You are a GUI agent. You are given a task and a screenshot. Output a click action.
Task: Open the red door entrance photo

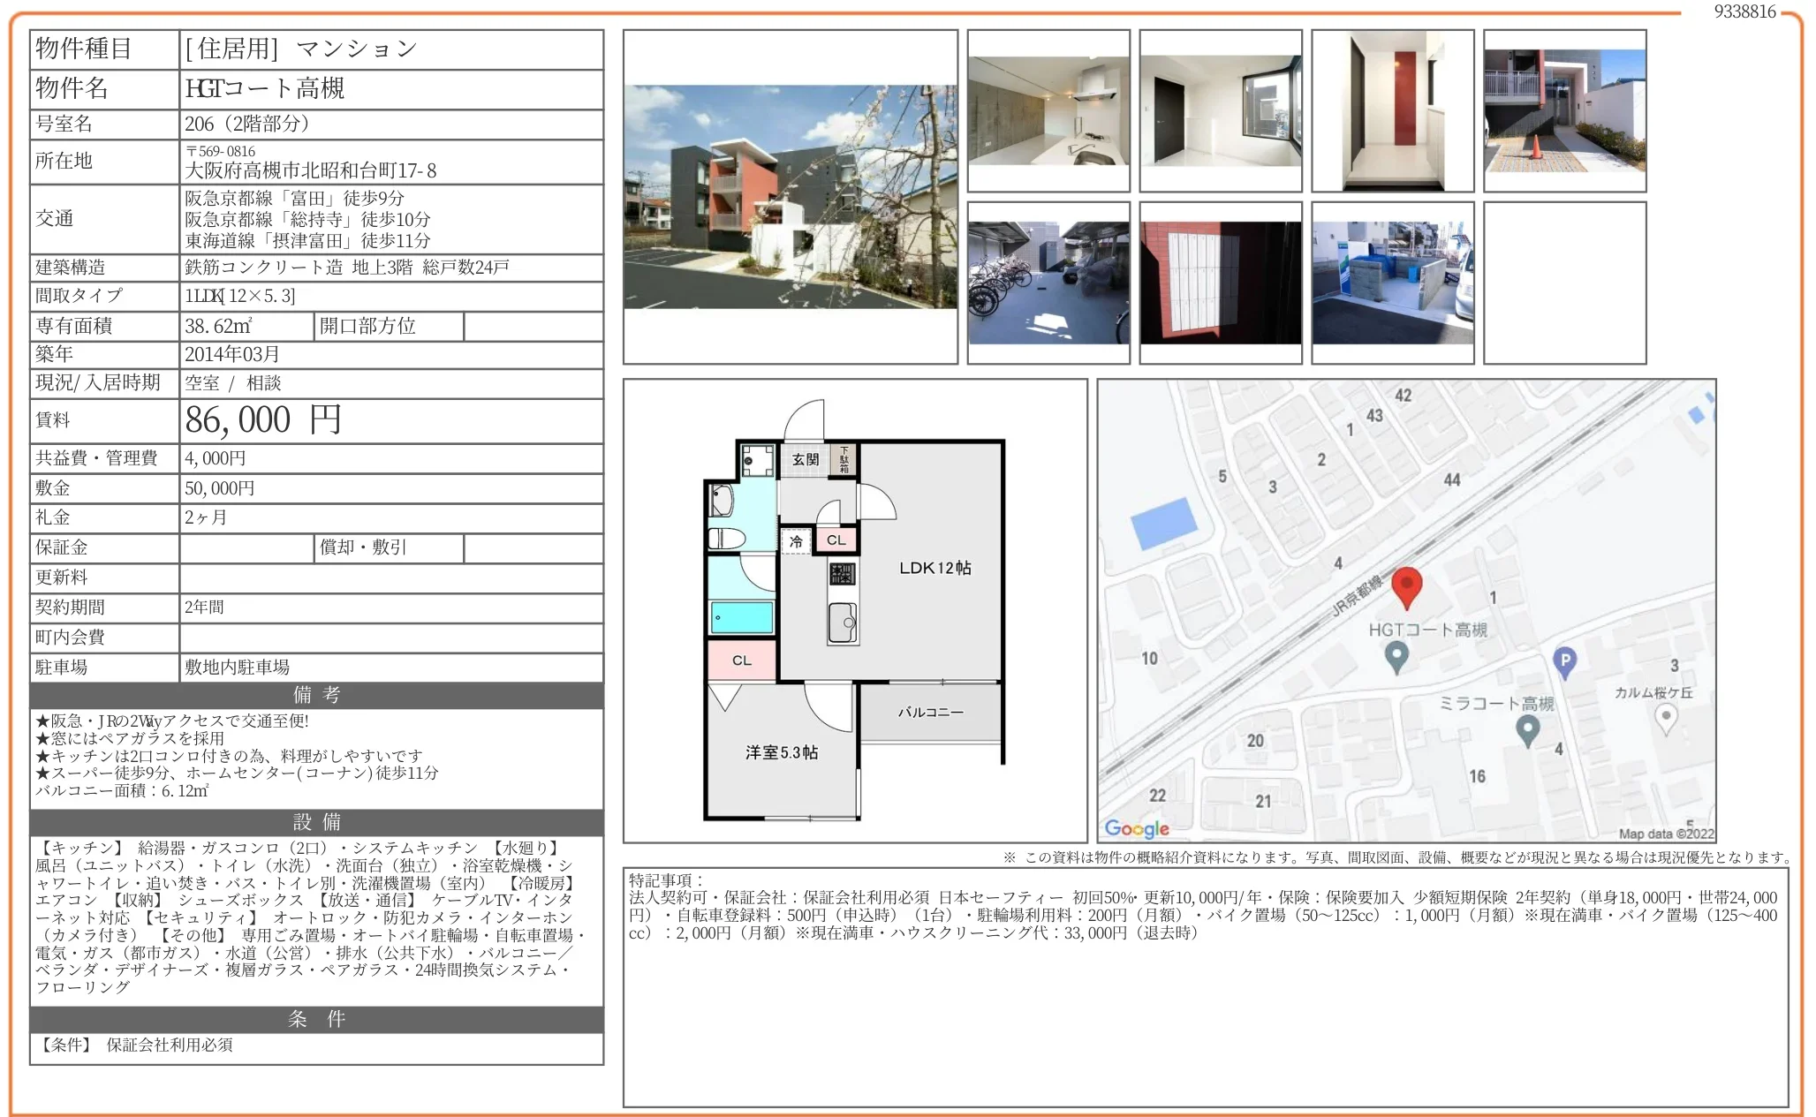[x=1392, y=111]
